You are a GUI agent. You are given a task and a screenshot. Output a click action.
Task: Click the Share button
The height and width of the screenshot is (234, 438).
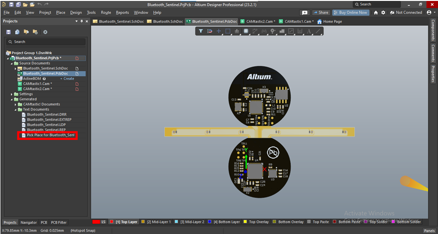point(321,13)
